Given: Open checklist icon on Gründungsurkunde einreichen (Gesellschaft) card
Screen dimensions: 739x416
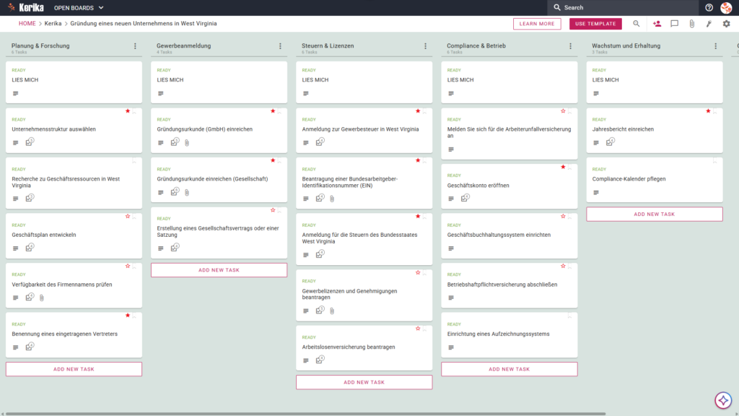Looking at the screenshot, I should pyautogui.click(x=175, y=191).
